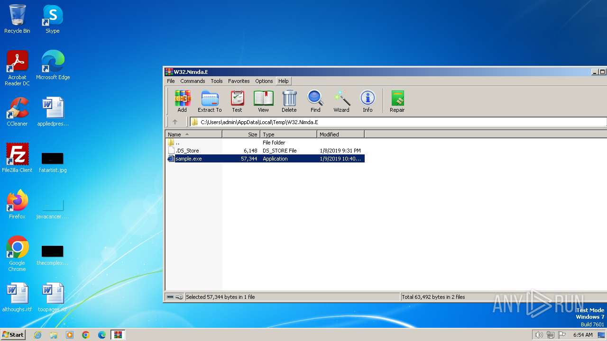Viewport: 607px width, 341px height.
Task: Select sample.exe in the file list
Action: tap(266, 159)
